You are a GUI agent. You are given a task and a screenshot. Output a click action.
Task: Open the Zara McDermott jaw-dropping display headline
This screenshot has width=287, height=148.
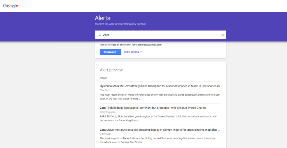click(x=160, y=130)
